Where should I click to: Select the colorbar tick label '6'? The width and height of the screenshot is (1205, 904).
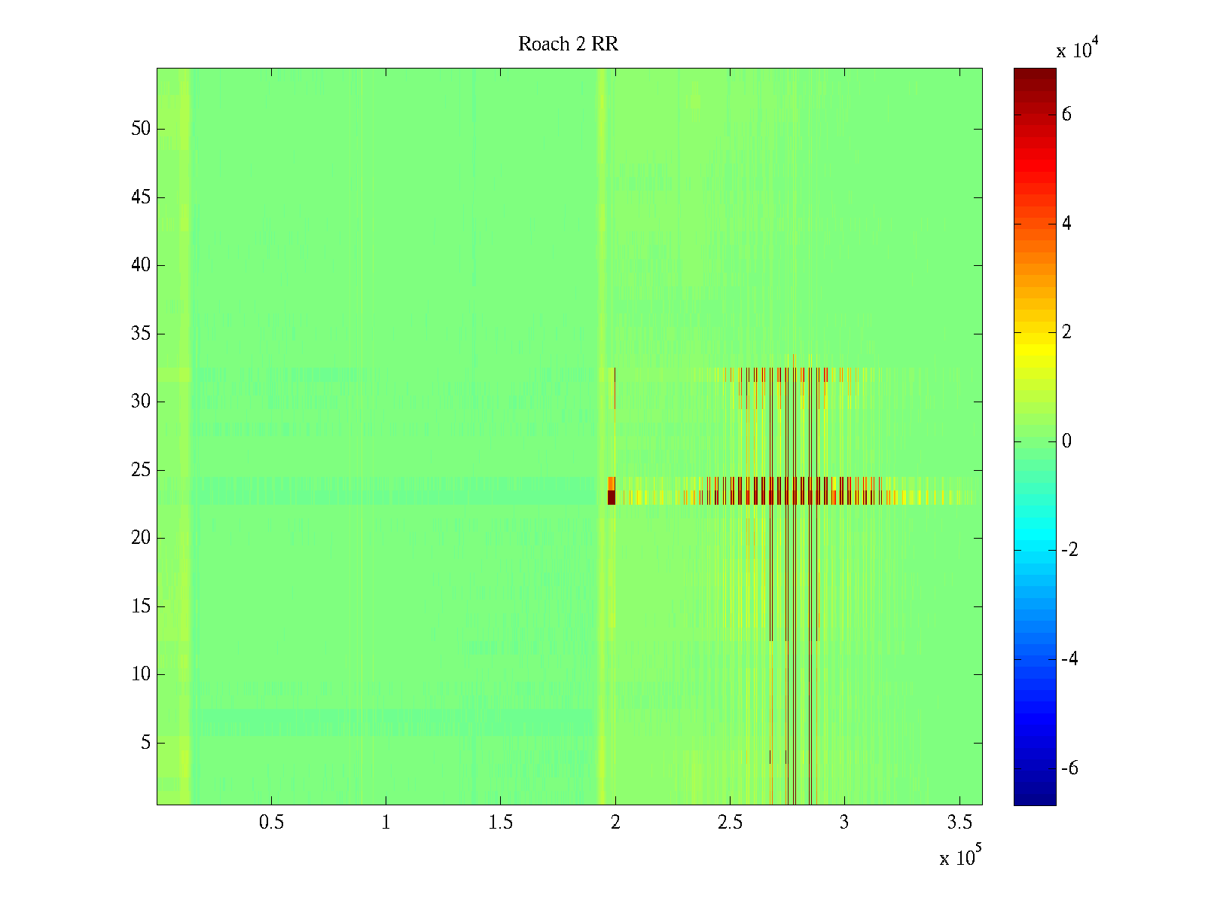point(1066,115)
